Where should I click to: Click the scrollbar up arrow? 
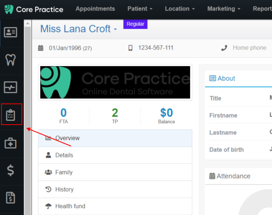[28, 23]
